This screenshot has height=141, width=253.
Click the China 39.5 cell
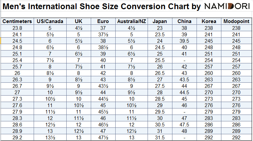pyautogui.click(x=184, y=41)
